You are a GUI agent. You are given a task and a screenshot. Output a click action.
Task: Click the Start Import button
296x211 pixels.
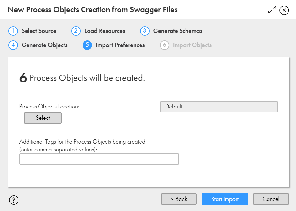tap(225, 199)
